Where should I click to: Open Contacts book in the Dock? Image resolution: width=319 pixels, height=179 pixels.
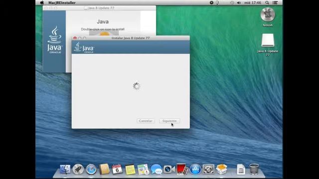point(104,169)
